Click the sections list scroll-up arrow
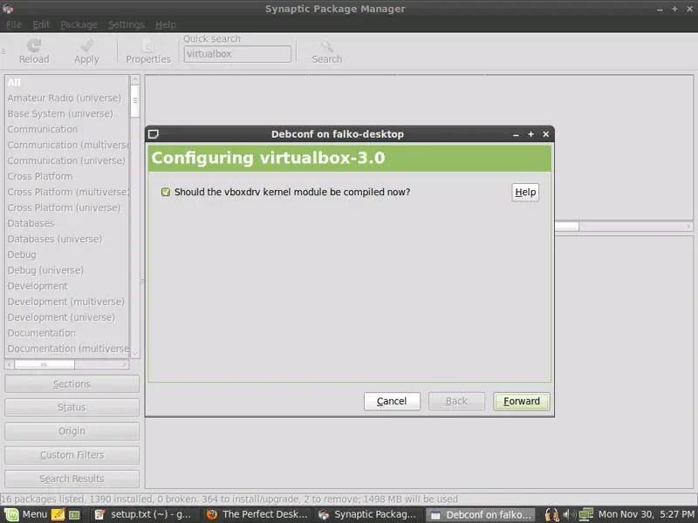 coord(135,79)
